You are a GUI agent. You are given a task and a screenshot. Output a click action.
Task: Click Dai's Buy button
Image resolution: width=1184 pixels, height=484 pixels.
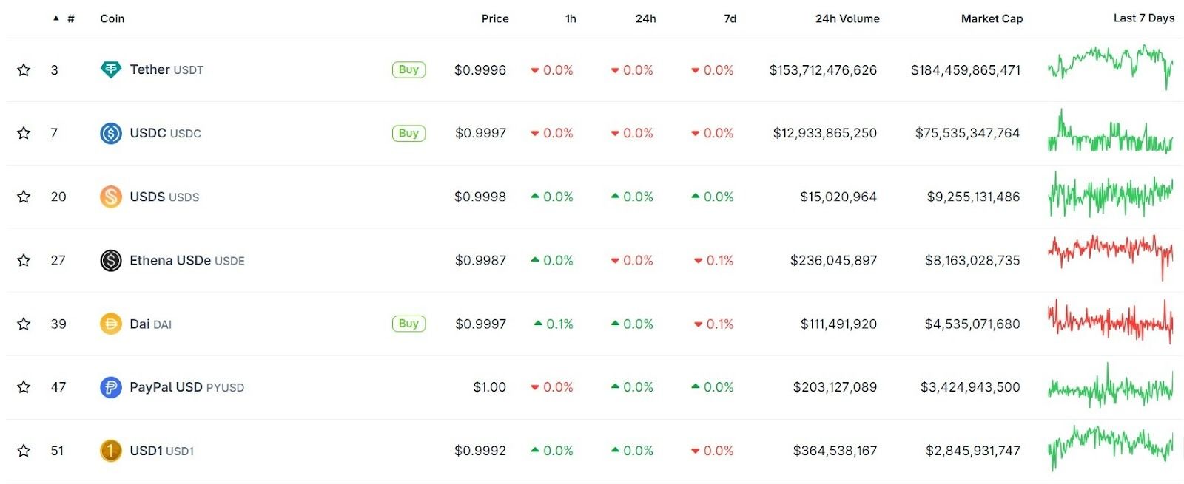point(408,324)
